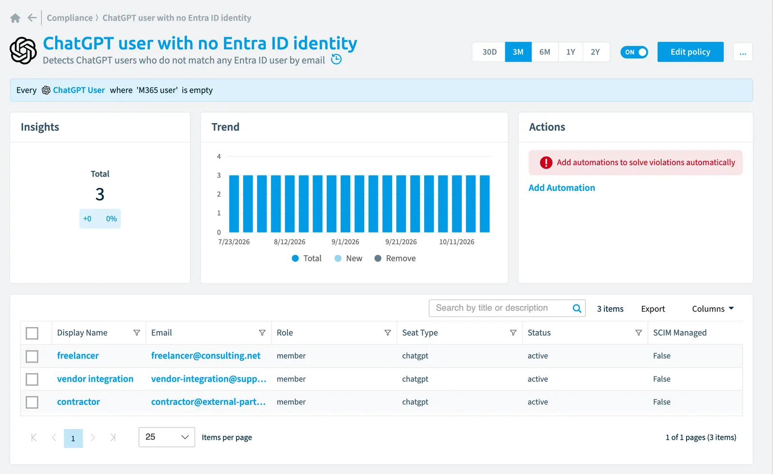Open the items per page dropdown
The height and width of the screenshot is (474, 773).
click(167, 437)
